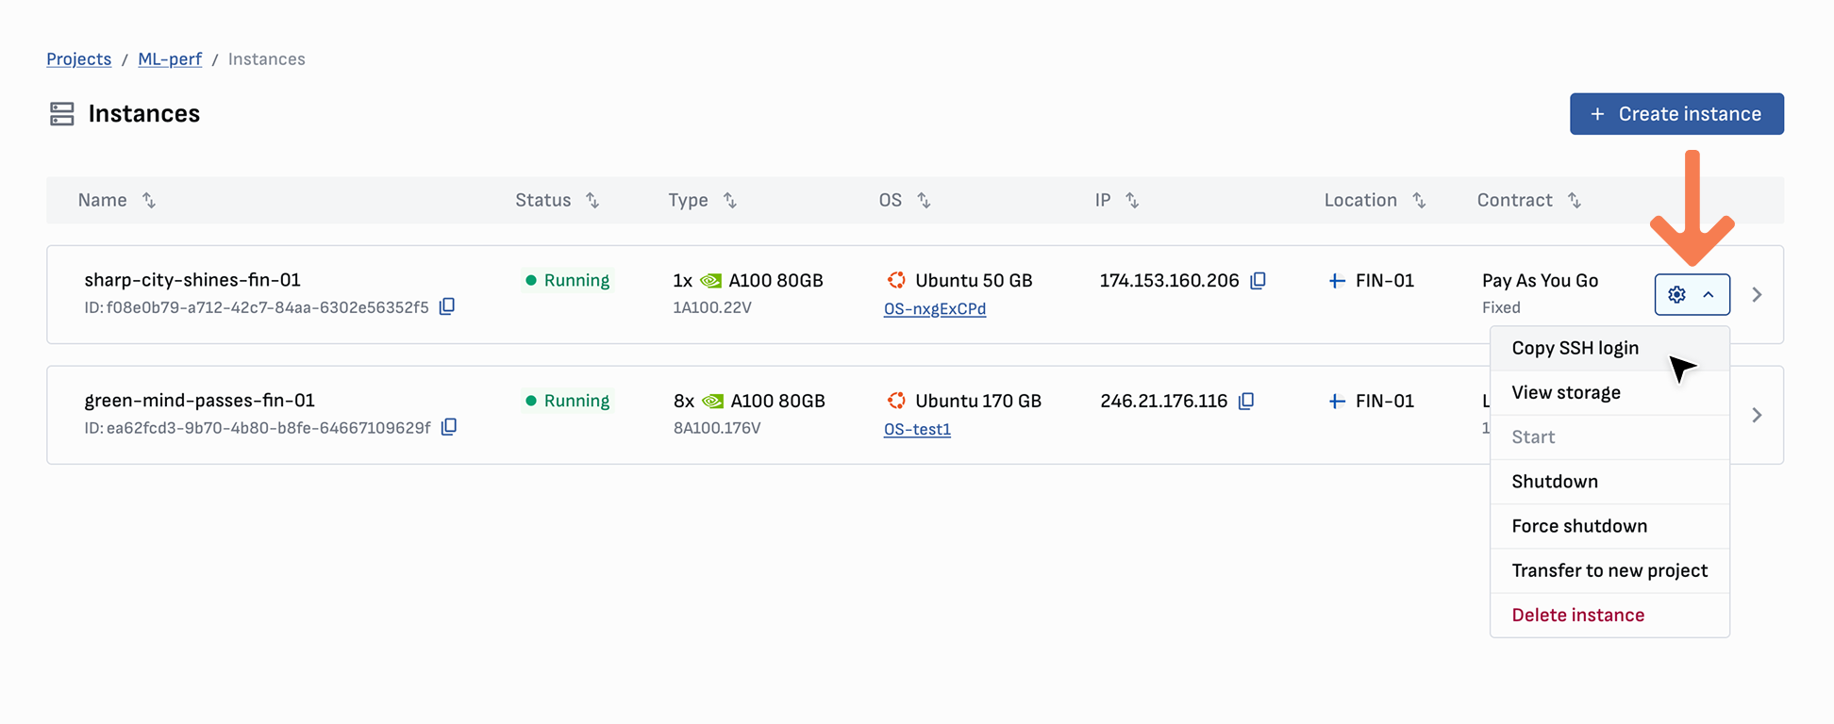Select Delete instance in the menu
This screenshot has height=724, width=1834.
point(1577,616)
